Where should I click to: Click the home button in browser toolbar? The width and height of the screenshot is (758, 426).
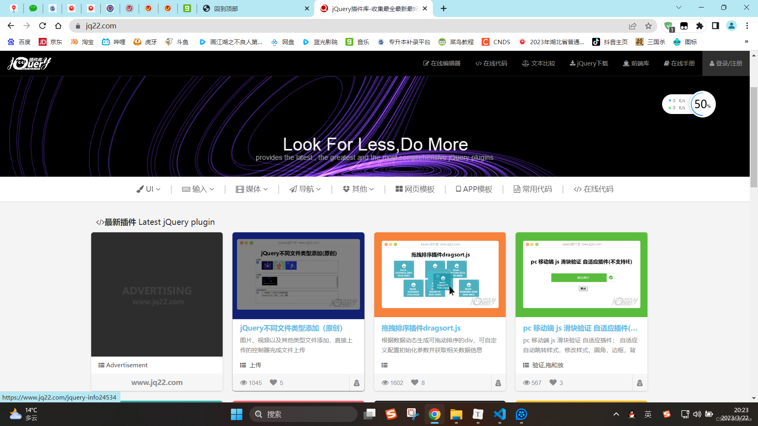pyautogui.click(x=58, y=26)
